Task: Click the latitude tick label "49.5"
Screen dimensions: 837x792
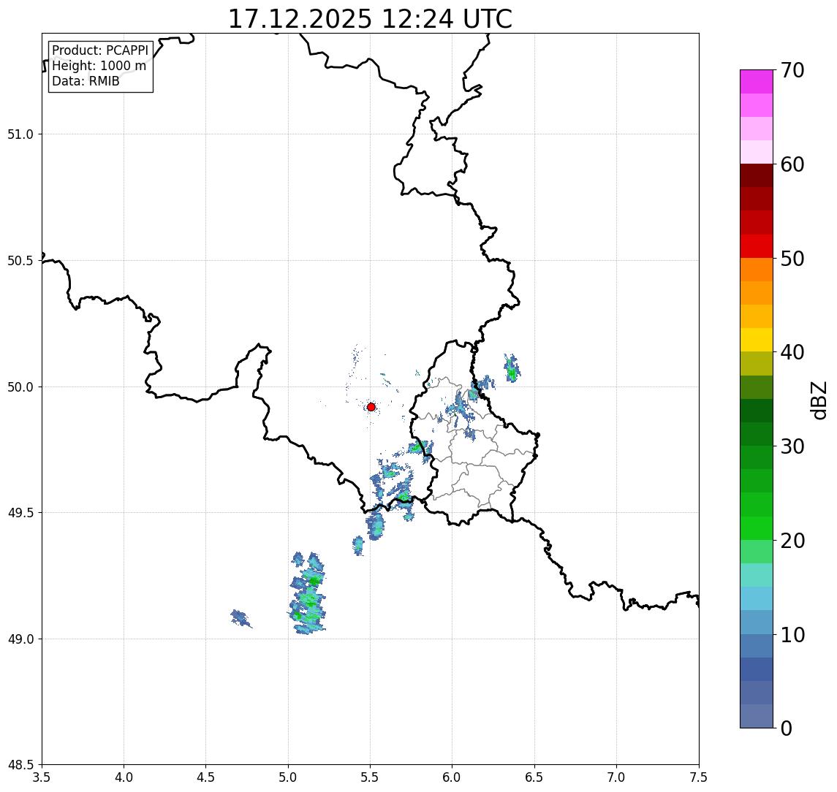Action: (x=20, y=513)
